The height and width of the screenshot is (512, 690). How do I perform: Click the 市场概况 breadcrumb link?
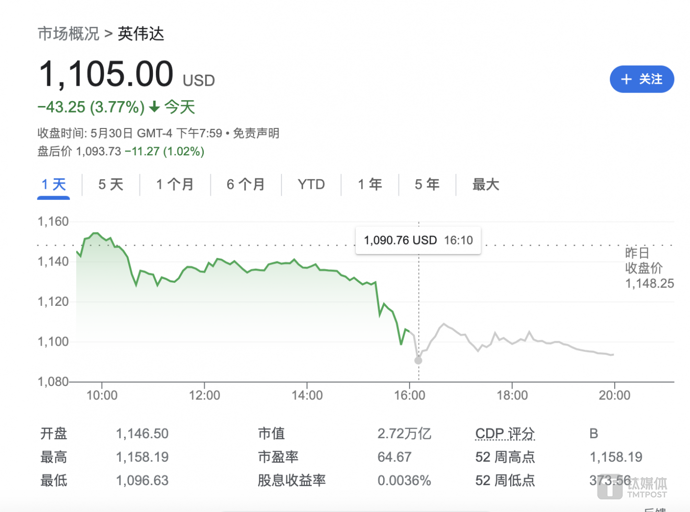[69, 34]
